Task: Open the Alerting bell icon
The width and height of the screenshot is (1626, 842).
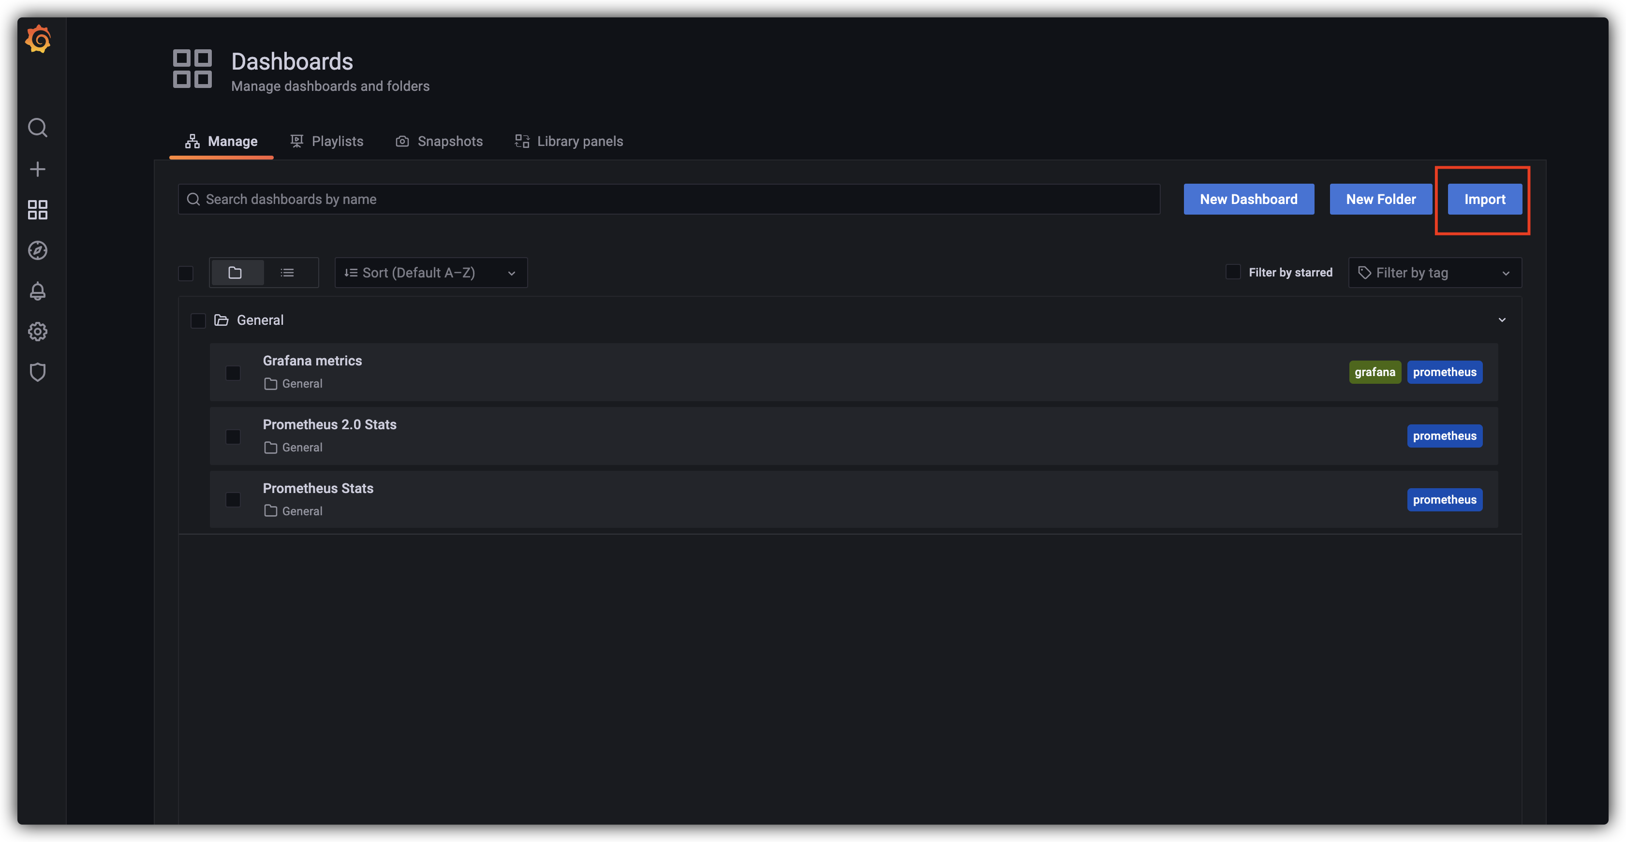Action: pos(38,291)
